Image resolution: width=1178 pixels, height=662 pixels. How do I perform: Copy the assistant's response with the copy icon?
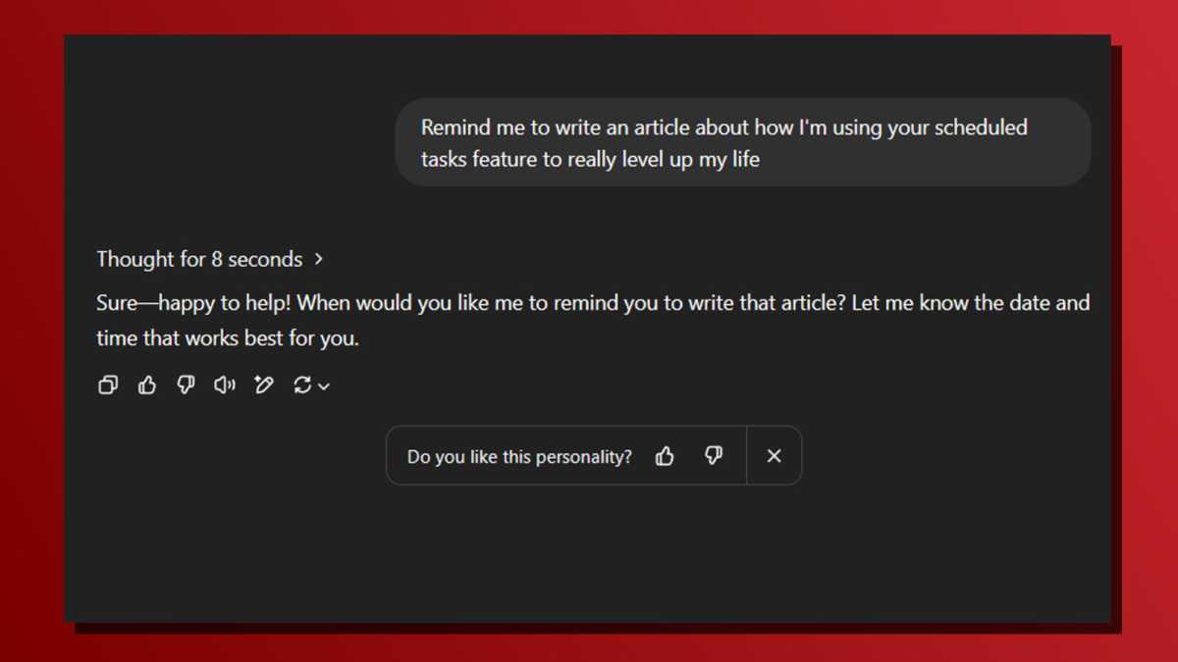pos(108,385)
